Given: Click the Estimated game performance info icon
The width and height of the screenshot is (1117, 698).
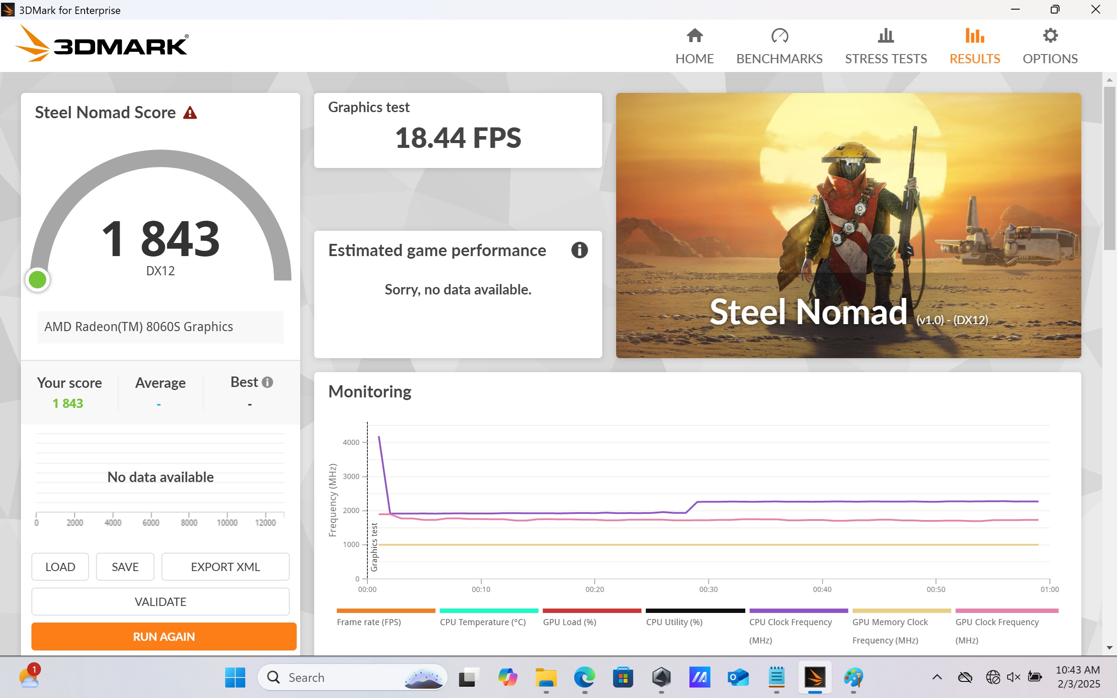Looking at the screenshot, I should pyautogui.click(x=579, y=250).
